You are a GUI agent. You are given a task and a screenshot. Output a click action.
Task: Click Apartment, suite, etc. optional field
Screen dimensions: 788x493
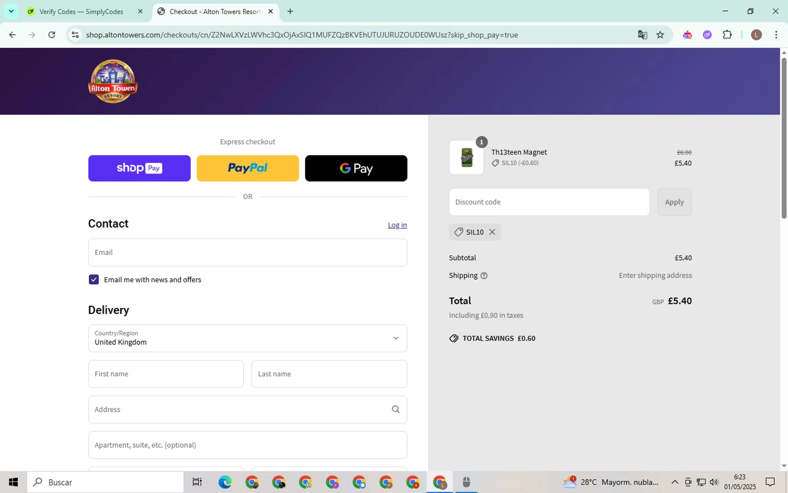247,445
